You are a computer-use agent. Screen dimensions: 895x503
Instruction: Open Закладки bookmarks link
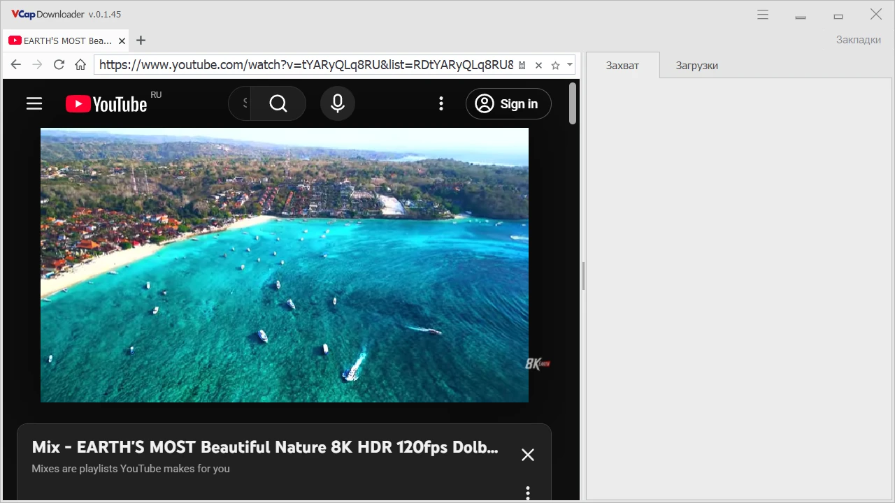858,40
